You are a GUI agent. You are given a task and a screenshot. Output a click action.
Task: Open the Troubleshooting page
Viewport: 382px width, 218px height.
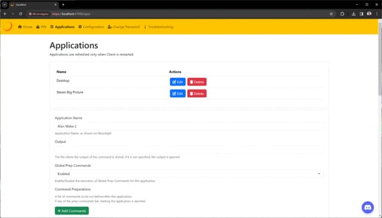pos(158,27)
